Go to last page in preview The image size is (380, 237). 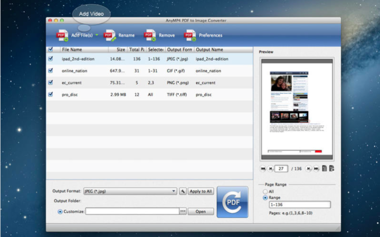tap(316, 169)
